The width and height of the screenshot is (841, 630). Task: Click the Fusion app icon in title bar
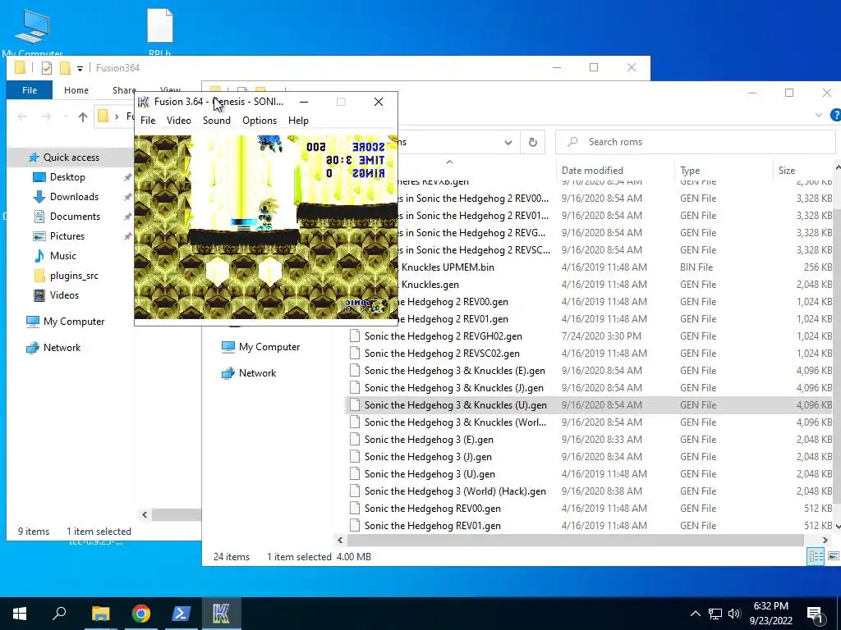tap(144, 102)
